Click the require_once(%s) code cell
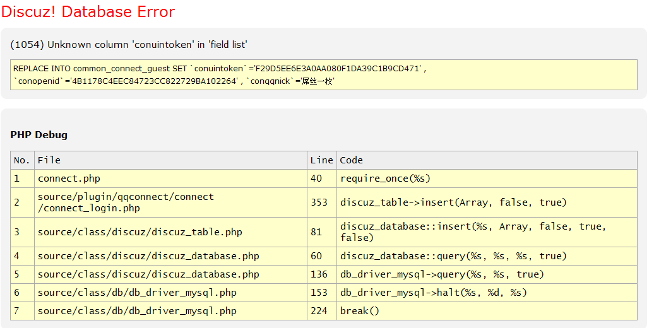666x328 pixels. pos(385,179)
